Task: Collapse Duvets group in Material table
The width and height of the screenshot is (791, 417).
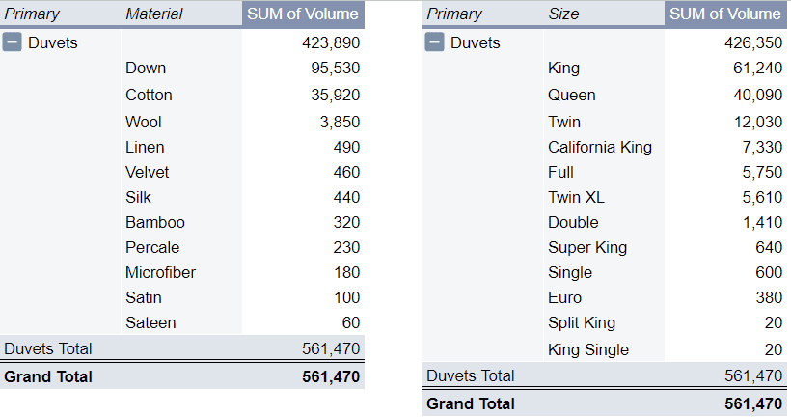Action: point(14,42)
